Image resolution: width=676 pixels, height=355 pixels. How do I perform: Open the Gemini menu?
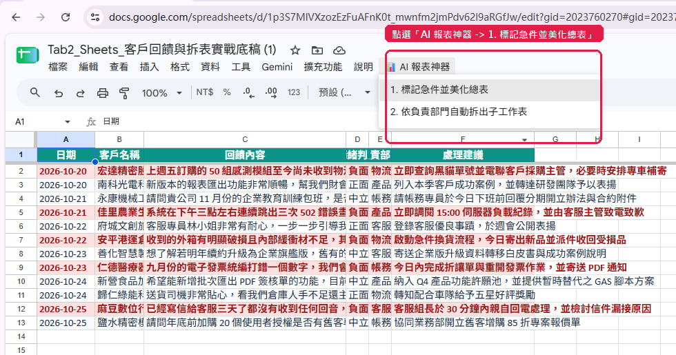(277, 67)
